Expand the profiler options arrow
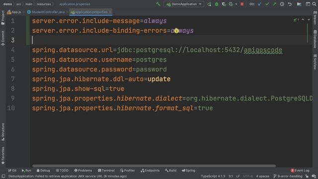Image resolution: width=318 pixels, height=179 pixels. click(236, 4)
